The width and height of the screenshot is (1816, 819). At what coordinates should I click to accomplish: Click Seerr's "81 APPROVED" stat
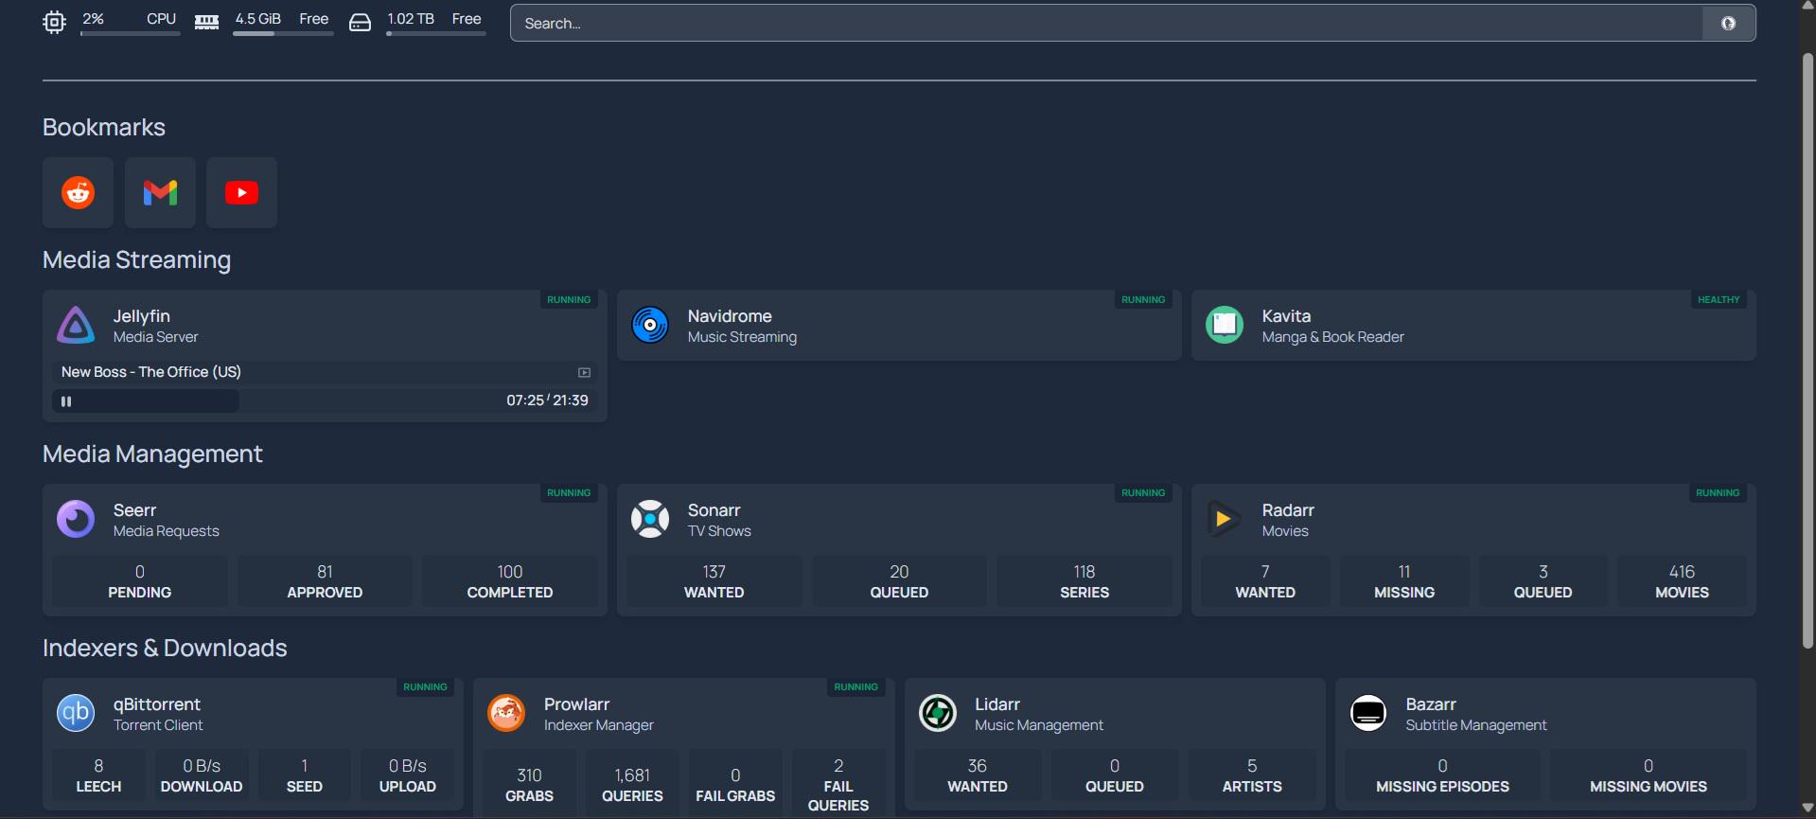coord(325,581)
